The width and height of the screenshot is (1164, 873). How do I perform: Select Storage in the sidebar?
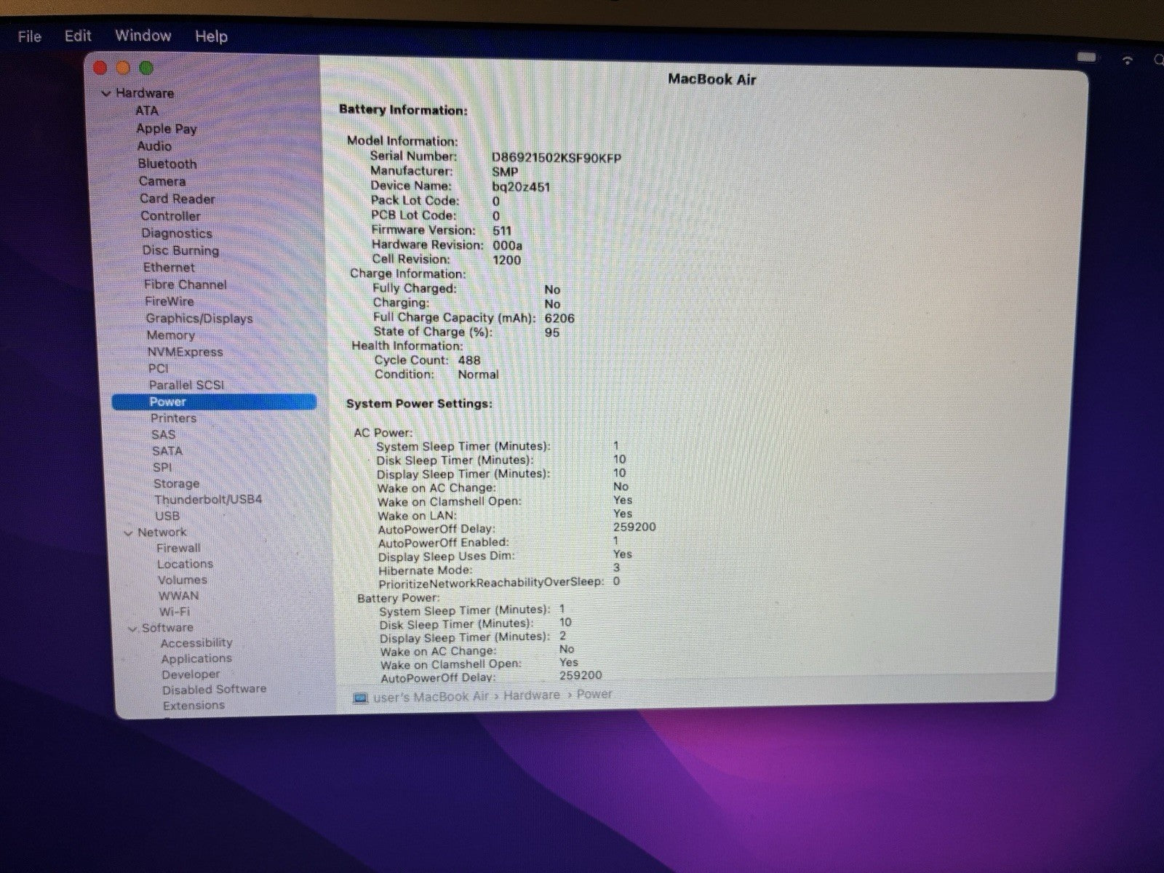pos(176,484)
